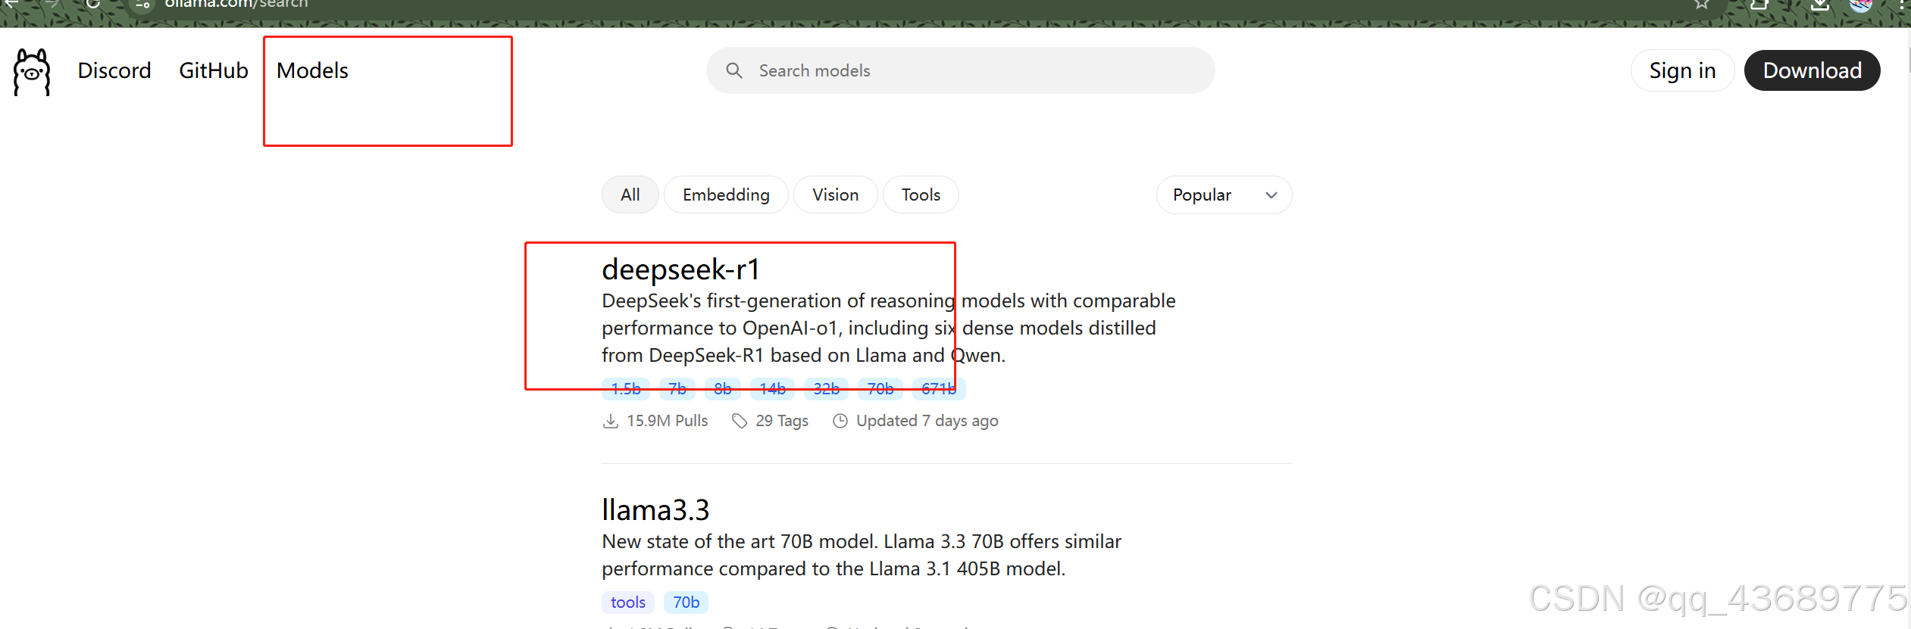The image size is (1911, 629).
Task: Click the 70b tag under deepseek-r1
Action: [880, 388]
